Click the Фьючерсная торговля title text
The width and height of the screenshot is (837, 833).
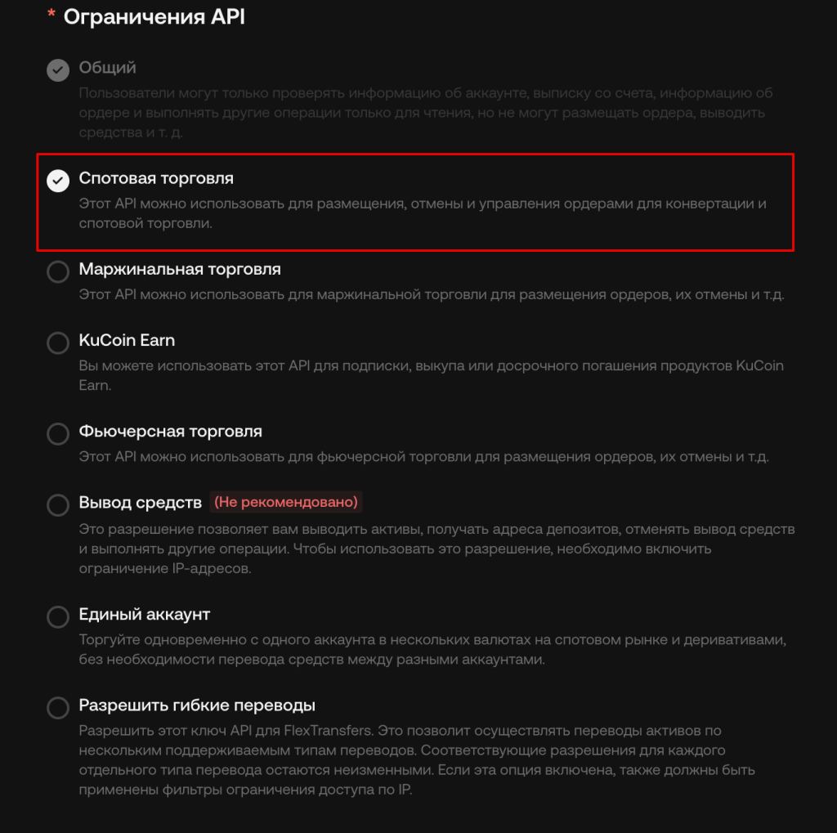point(170,431)
